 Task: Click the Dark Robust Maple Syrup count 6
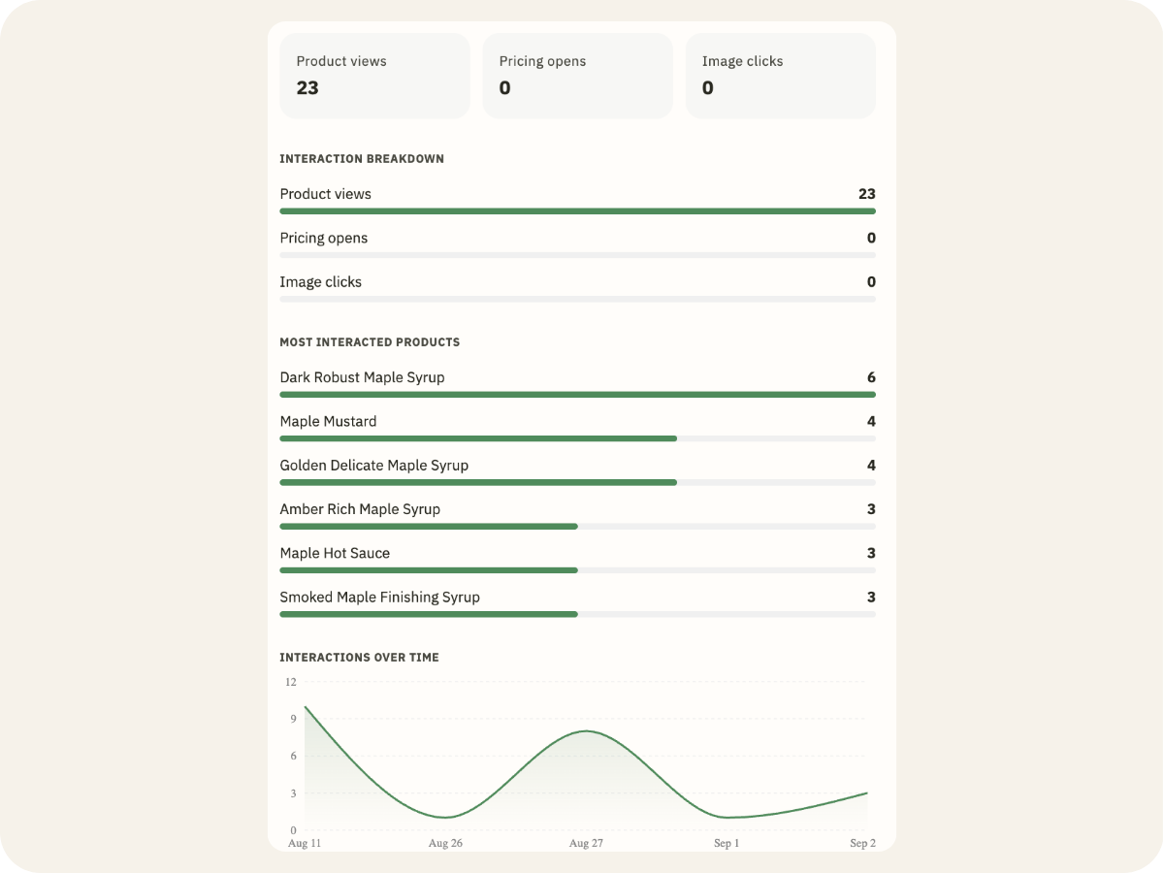[x=871, y=377]
